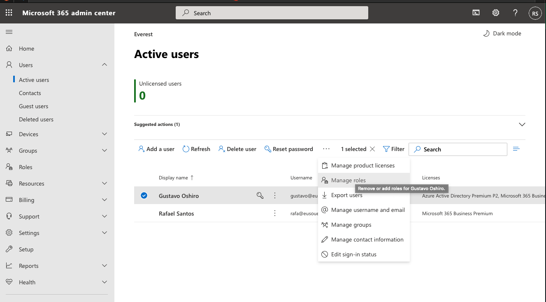Select Manage username and email
The image size is (546, 302).
(364, 210)
